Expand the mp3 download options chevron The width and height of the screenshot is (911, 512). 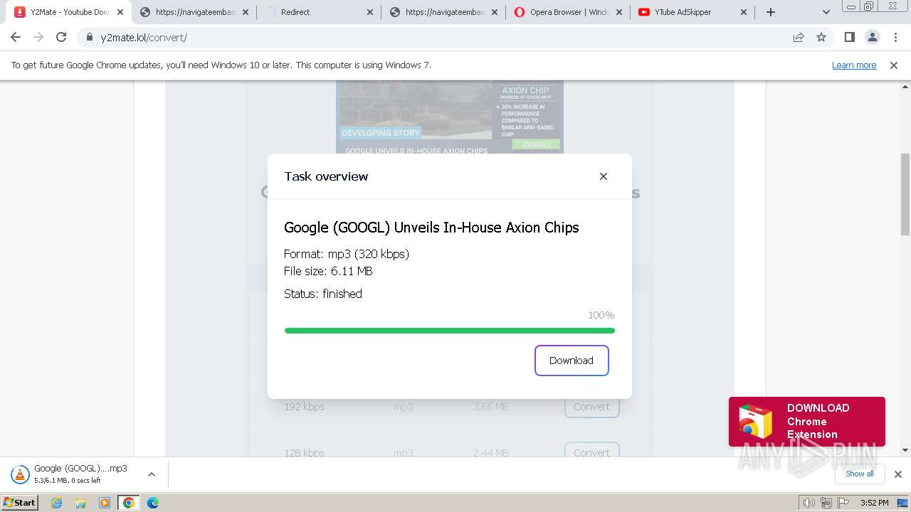pos(152,474)
